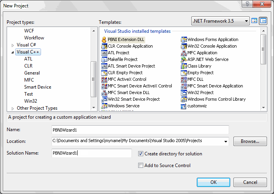The image size is (274, 194).
Task: Select the ASP.NET Web Service icon
Action: point(184,59)
